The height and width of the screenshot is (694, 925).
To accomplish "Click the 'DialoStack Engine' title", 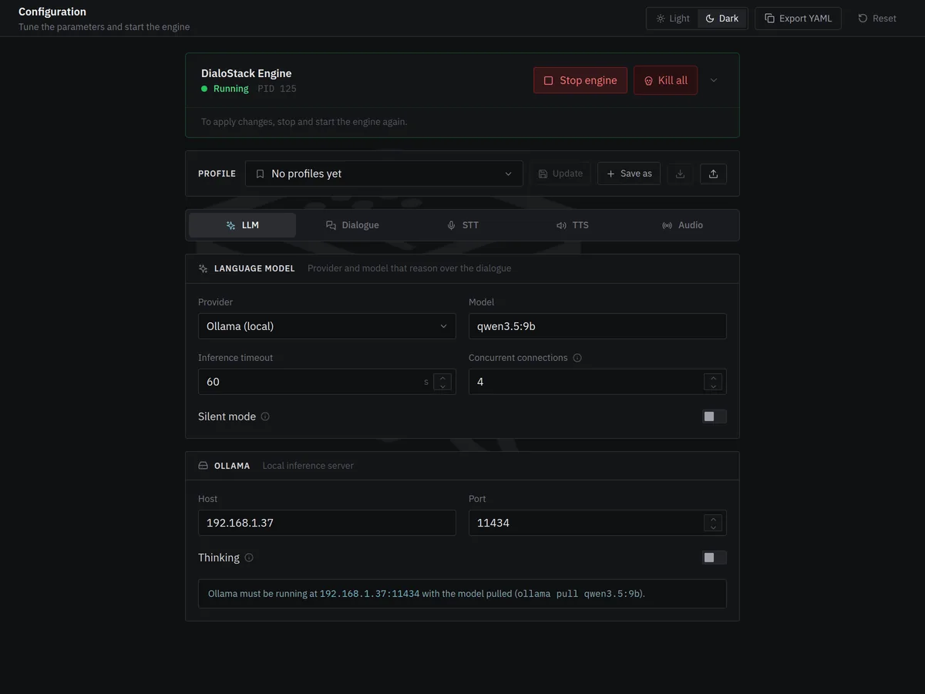I will point(247,73).
